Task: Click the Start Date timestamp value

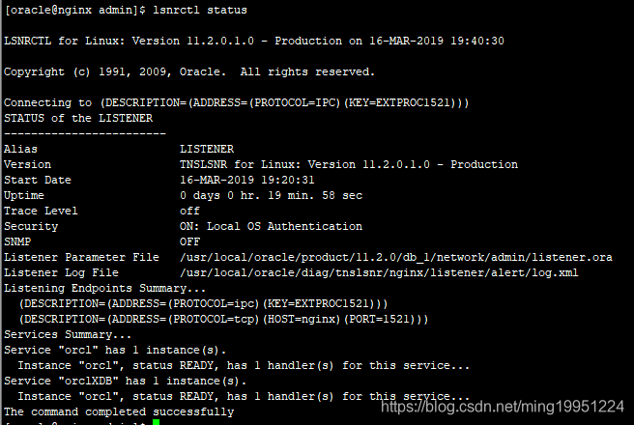Action: (x=247, y=180)
